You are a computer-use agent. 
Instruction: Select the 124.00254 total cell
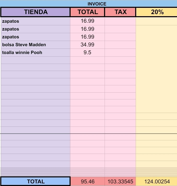(x=156, y=181)
